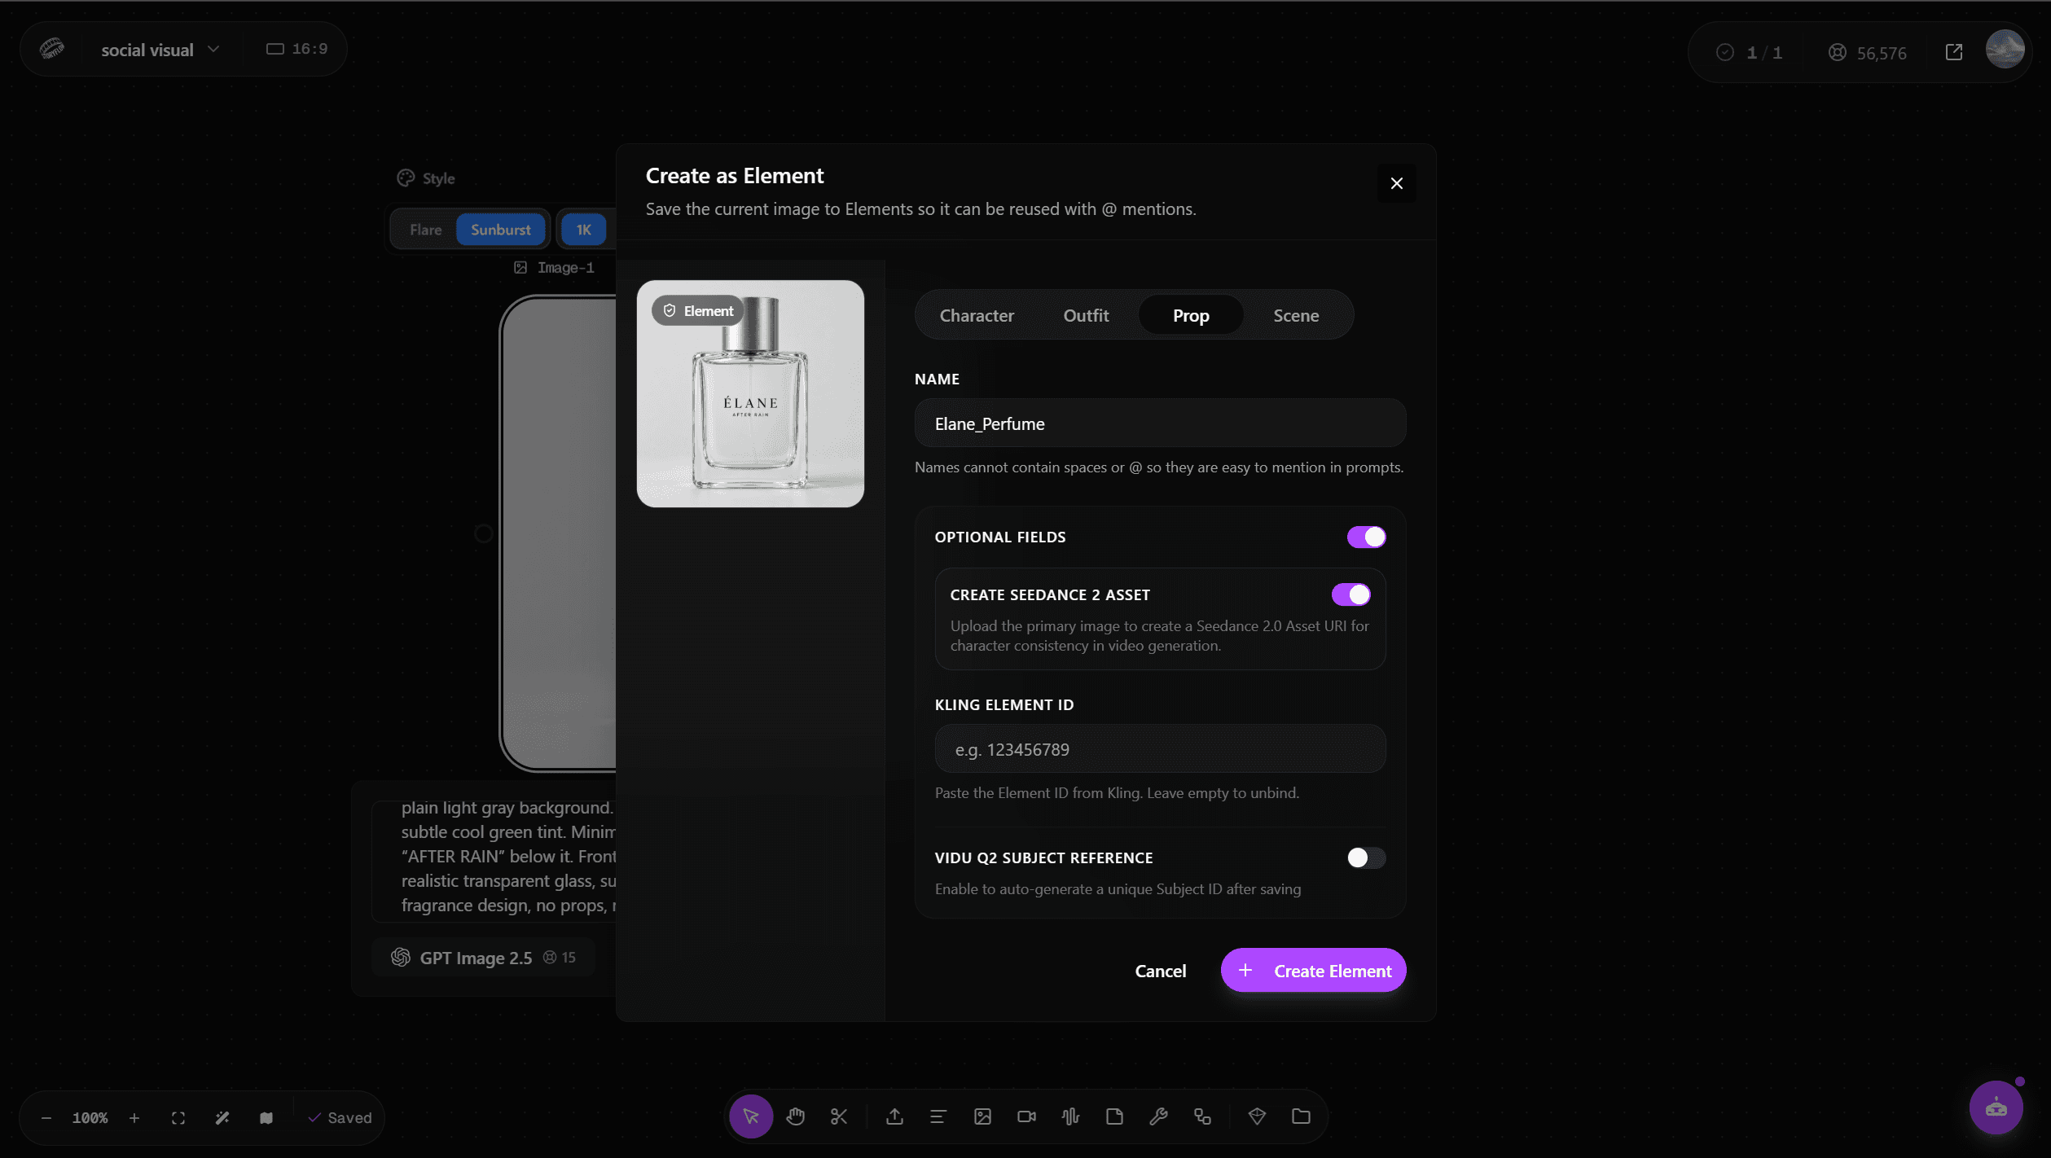Click the Create Element button
The image size is (2051, 1158).
point(1313,971)
